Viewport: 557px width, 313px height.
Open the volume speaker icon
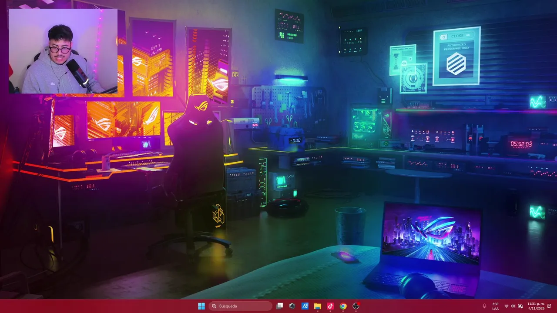(513, 306)
